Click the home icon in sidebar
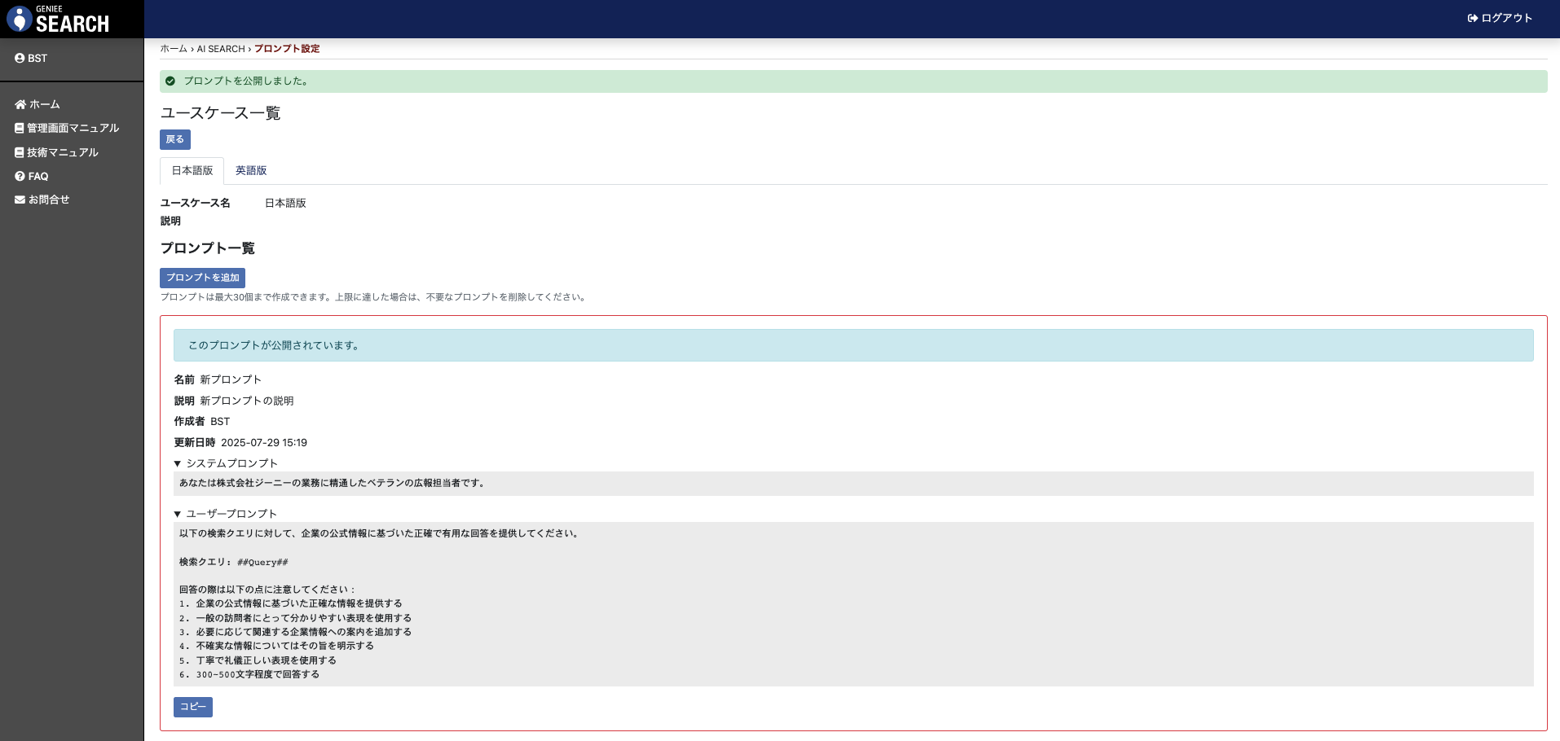This screenshot has height=741, width=1560. click(20, 105)
